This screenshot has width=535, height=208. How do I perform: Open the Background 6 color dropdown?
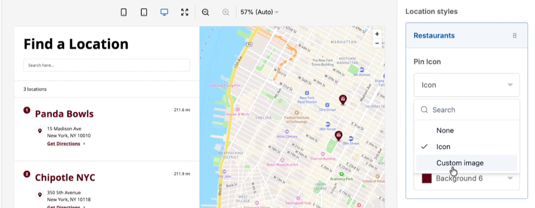[x=466, y=178]
